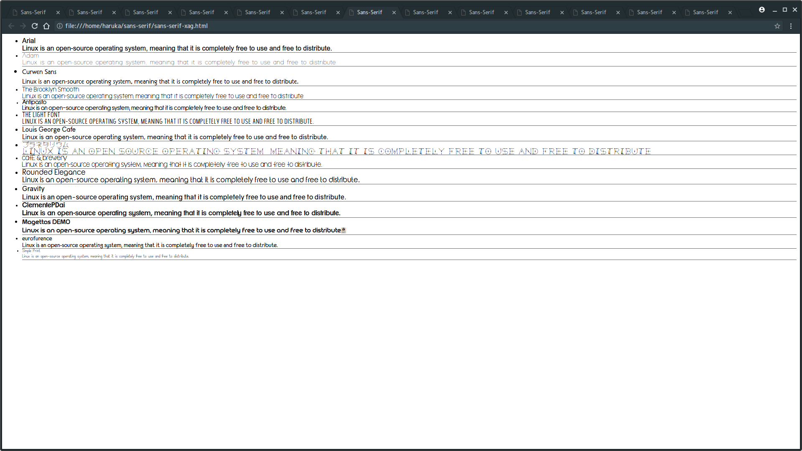The height and width of the screenshot is (451, 802).
Task: Click the heading 'THE LIGHT FONT'
Action: [x=41, y=115]
